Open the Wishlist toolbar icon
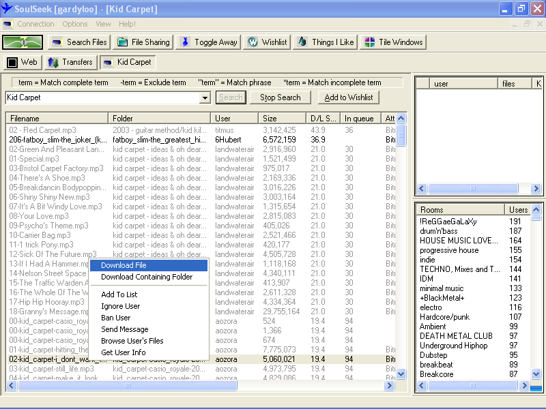Screen dimensions: 546x409 [x=252, y=42]
